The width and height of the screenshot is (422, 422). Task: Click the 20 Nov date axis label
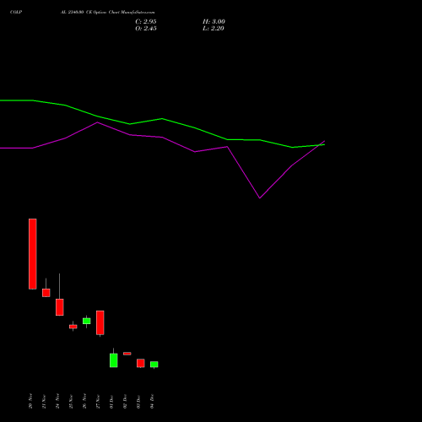(30, 401)
